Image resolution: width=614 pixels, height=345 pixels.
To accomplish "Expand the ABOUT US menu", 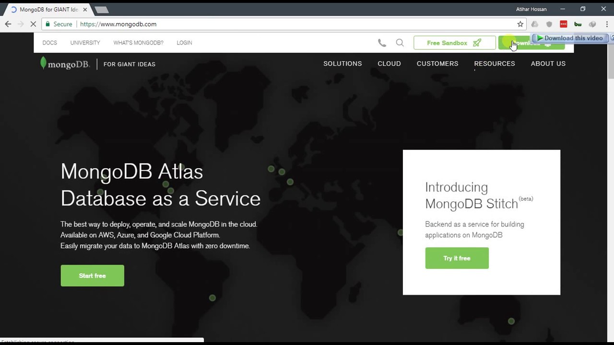I will tap(548, 63).
